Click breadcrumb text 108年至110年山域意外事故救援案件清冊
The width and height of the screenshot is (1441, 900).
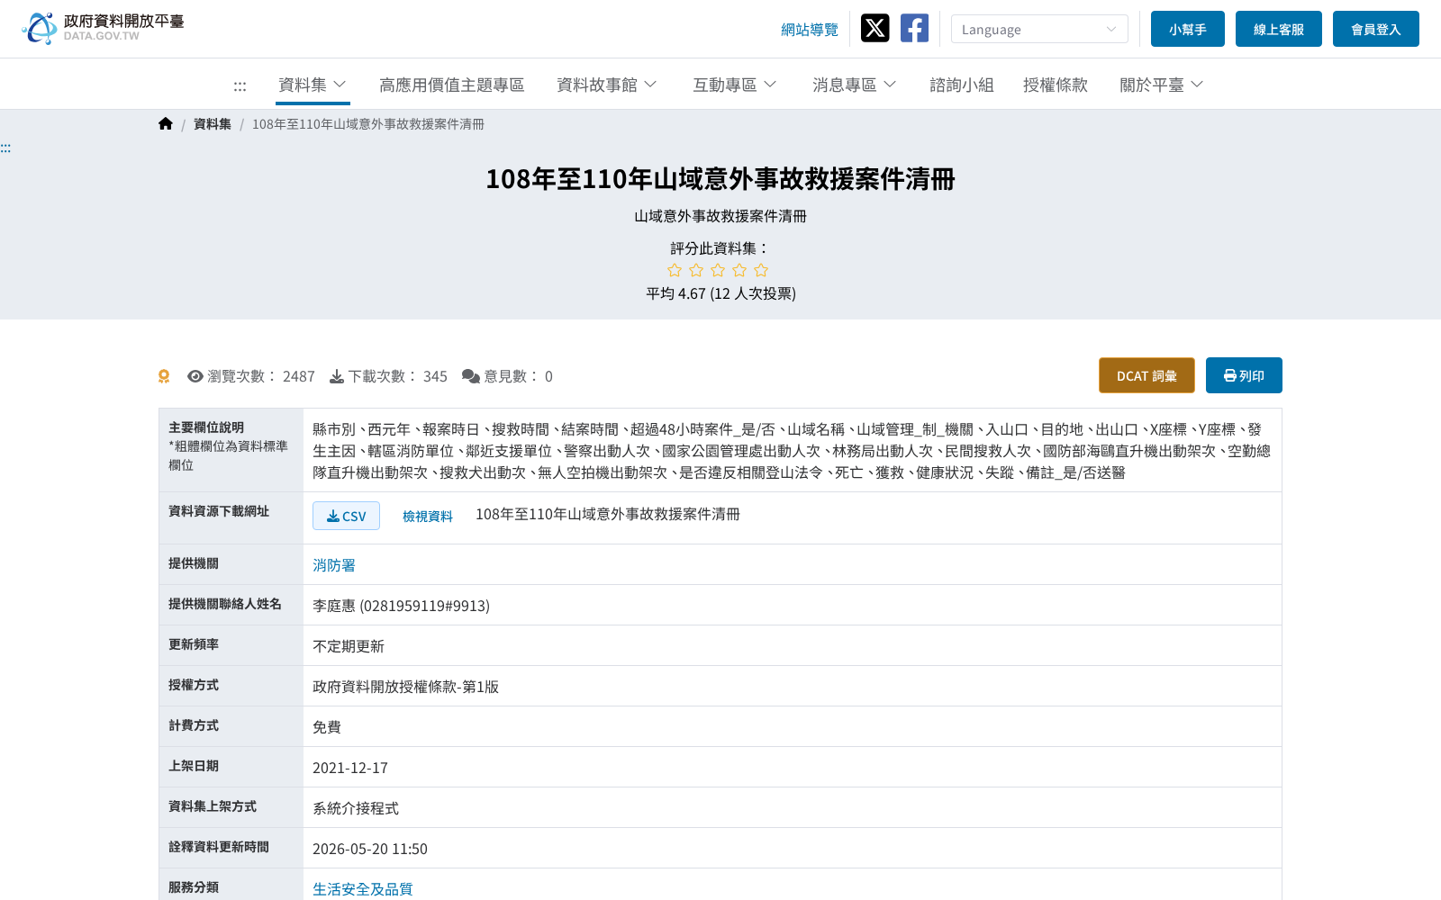tap(368, 124)
